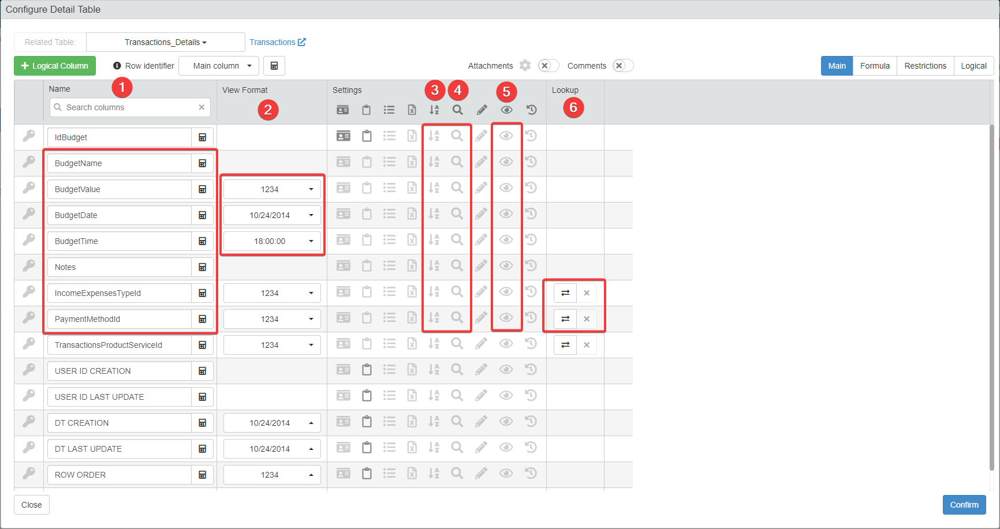The height and width of the screenshot is (529, 1000).
Task: Toggle visibility eye for BudgetTime row
Action: 506,240
